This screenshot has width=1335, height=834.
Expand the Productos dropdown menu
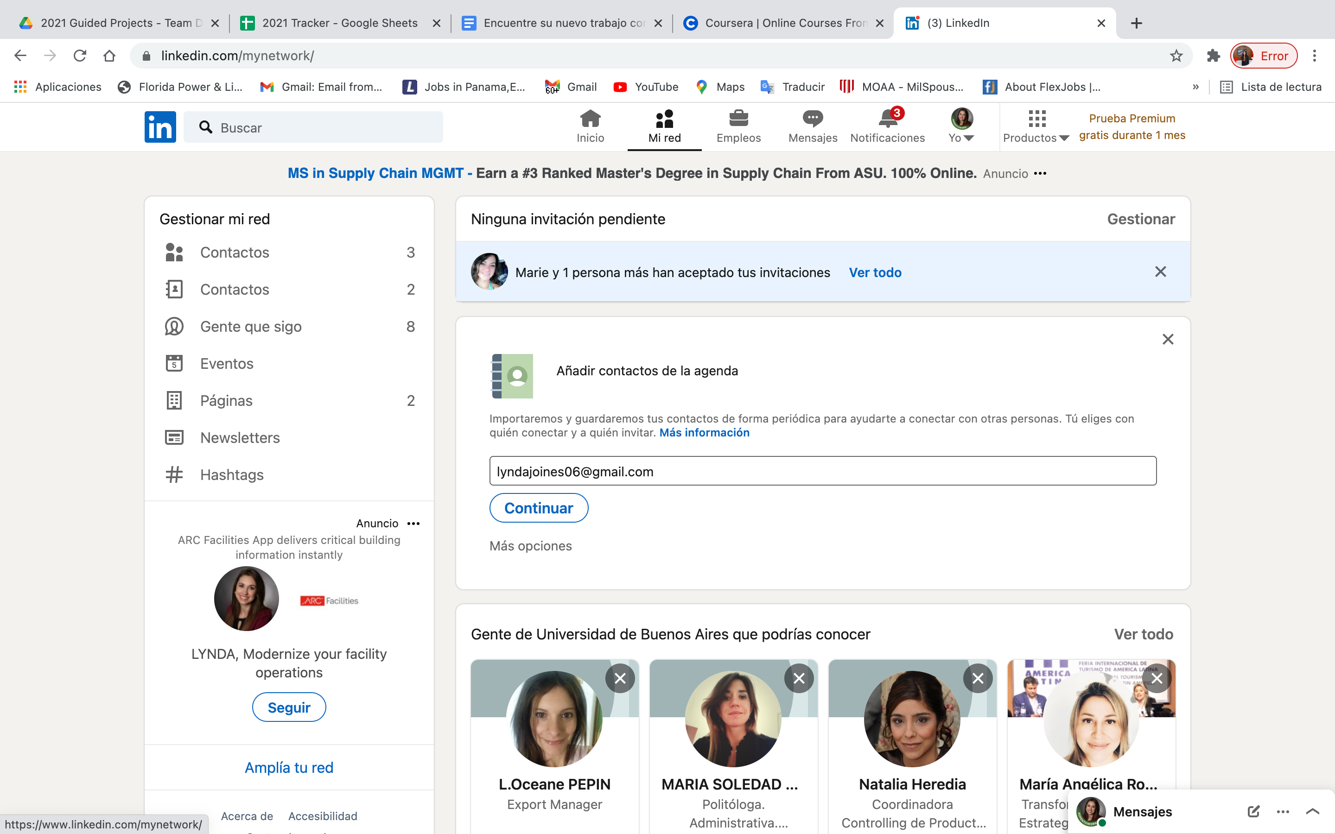[1036, 126]
